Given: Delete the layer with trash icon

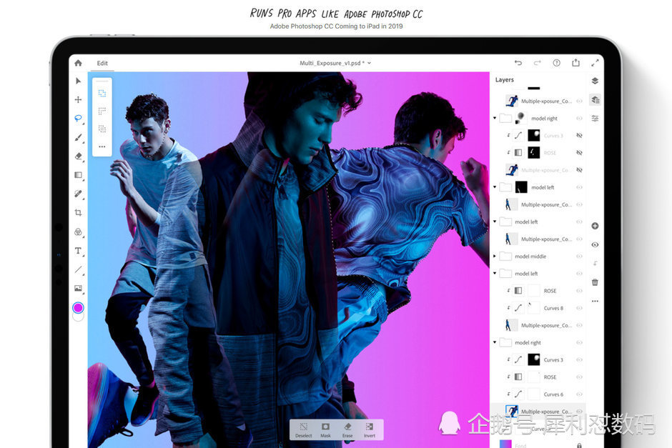Looking at the screenshot, I should [595, 282].
